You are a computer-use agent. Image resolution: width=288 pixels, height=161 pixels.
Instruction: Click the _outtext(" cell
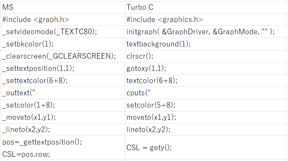(x=63, y=93)
